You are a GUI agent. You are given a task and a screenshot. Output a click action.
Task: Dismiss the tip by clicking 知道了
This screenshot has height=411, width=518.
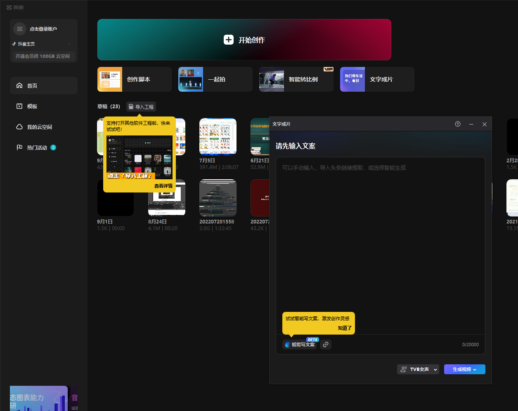click(345, 328)
